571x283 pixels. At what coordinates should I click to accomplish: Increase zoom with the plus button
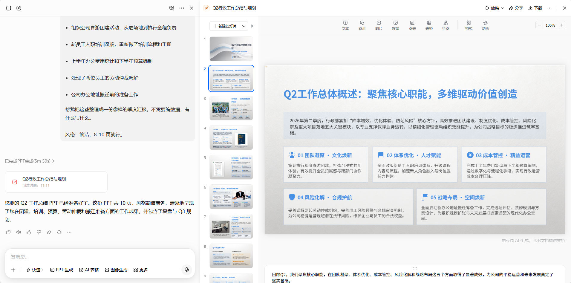coord(562,25)
